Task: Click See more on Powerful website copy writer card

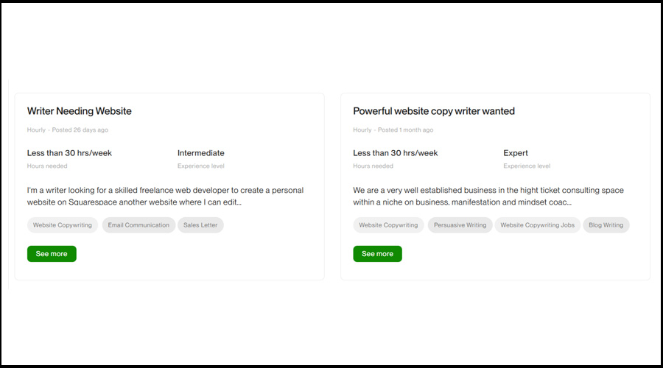Action: pos(377,254)
